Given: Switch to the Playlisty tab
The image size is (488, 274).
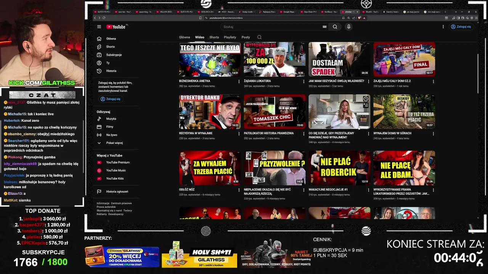Looking at the screenshot, I should 230,37.
